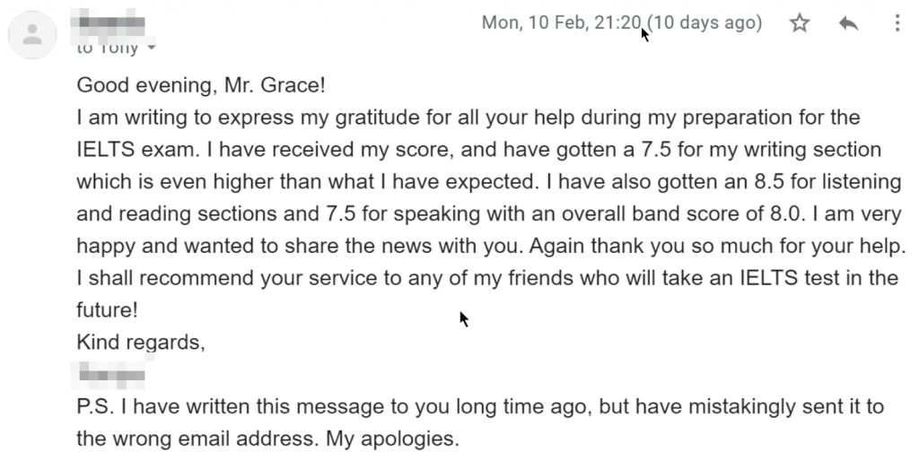Open the three-dot More options menu
The height and width of the screenshot is (461, 919).
tap(897, 22)
